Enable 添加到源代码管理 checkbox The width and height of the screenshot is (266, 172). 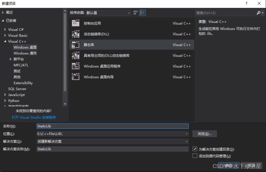point(195,156)
